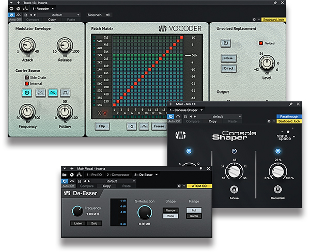Select Direct in Unvoiced Replacement
The width and height of the screenshot is (310, 252).
pos(228,68)
